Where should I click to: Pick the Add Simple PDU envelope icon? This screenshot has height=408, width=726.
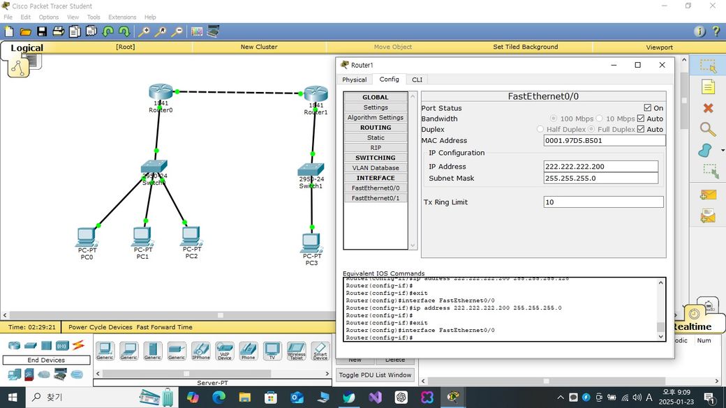[x=708, y=195]
